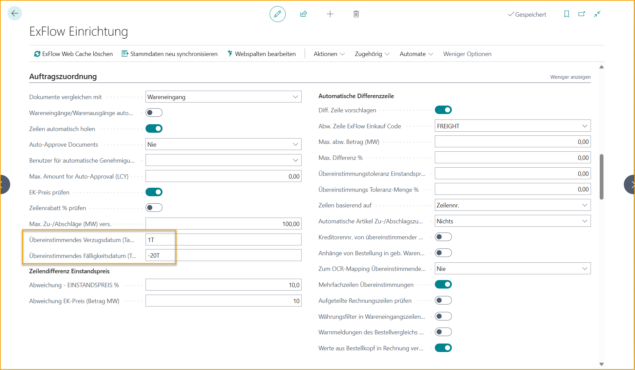Enable the Zeilenrabatt % prüfen toggle

coord(154,208)
